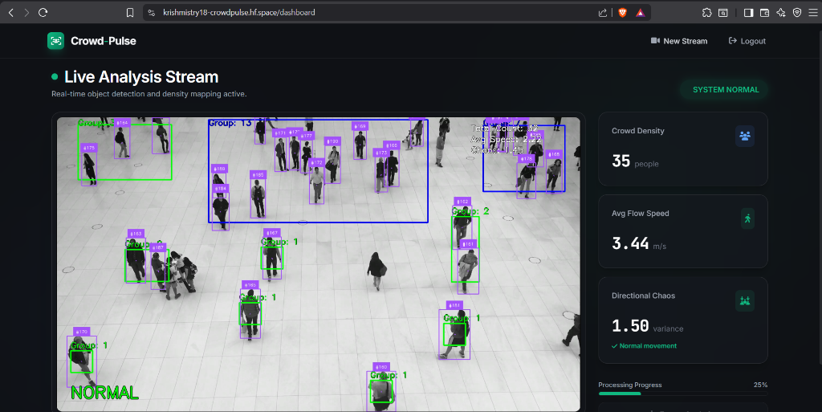Click the green 'NORMAL' overlay text in video
This screenshot has height=412, width=822.
point(104,393)
